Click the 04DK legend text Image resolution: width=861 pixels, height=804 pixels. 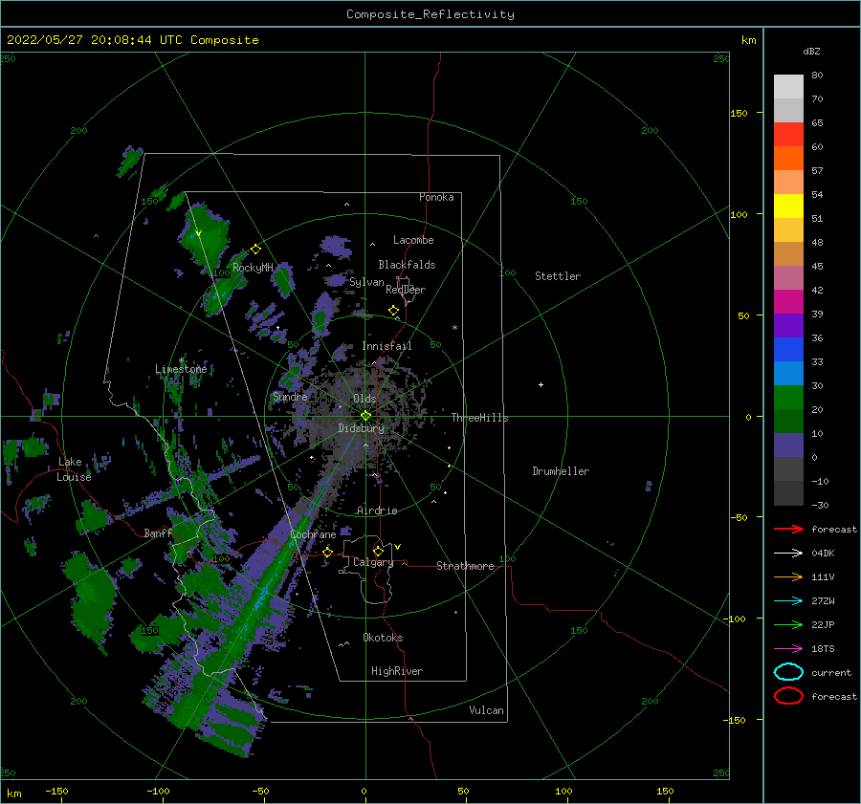click(823, 553)
